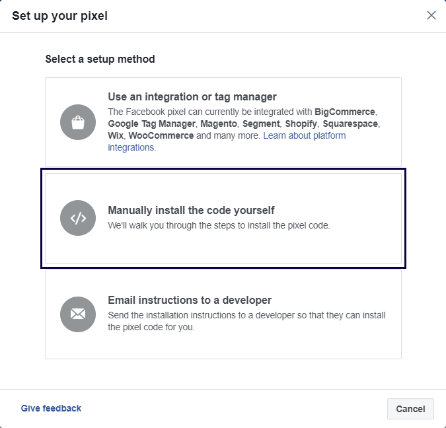Screen dimensions: 446x428
Task: Click the 'Select a setup method' heading
Action: 100,59
